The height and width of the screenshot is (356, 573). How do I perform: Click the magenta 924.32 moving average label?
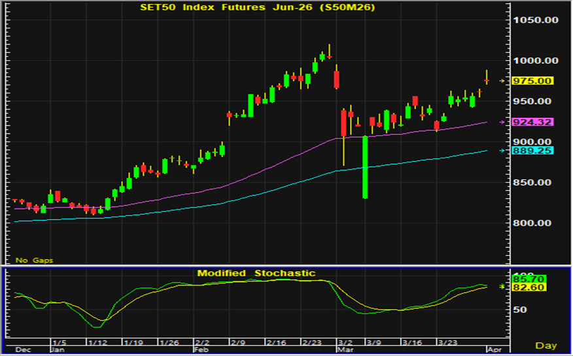[x=534, y=122]
